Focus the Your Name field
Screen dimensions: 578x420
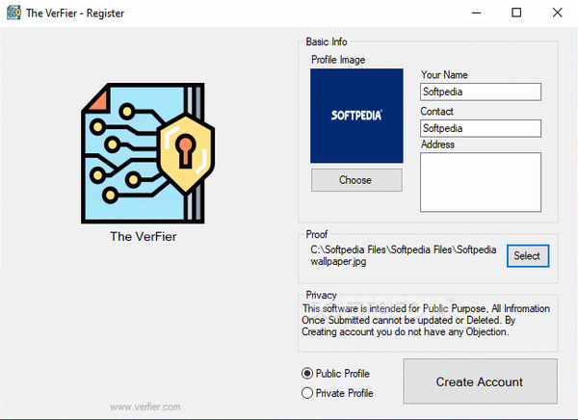[481, 92]
